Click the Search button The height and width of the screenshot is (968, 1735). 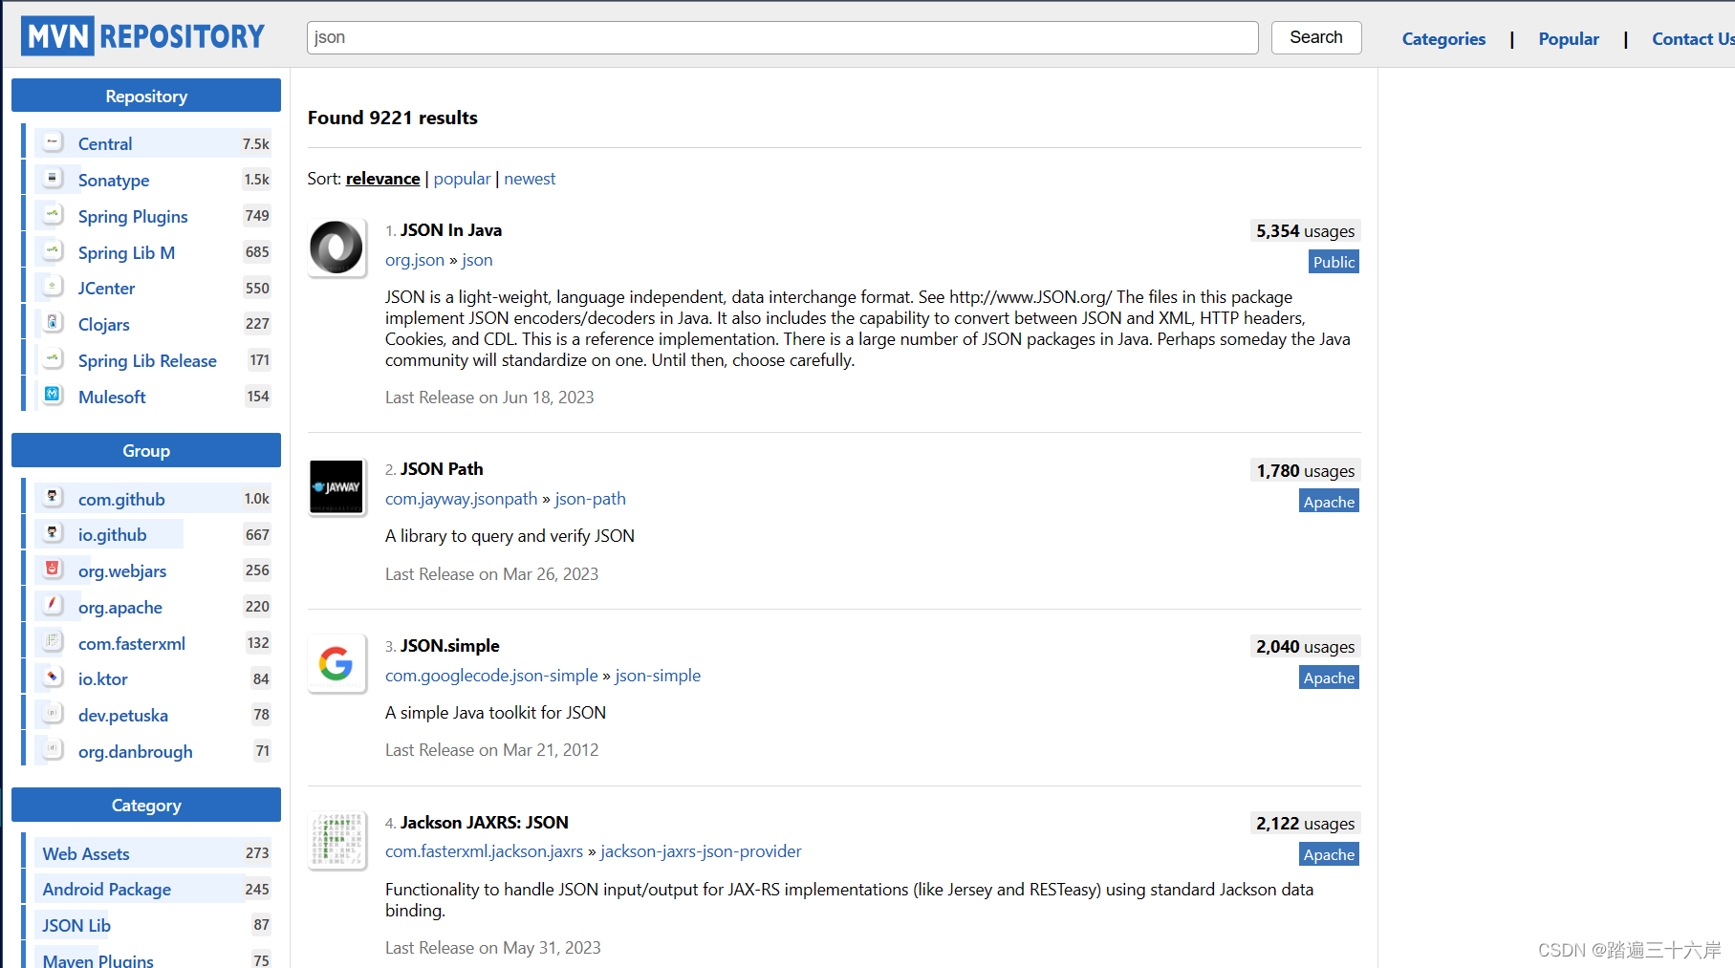tap(1316, 37)
